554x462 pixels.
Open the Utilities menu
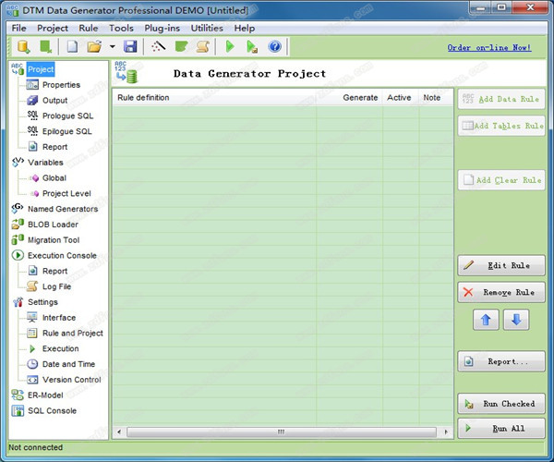207,28
